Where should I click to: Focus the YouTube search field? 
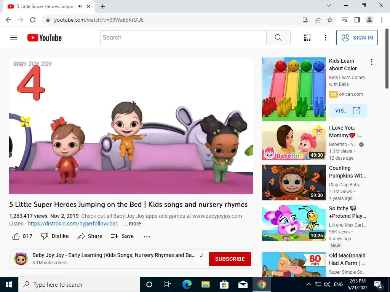pyautogui.click(x=183, y=38)
